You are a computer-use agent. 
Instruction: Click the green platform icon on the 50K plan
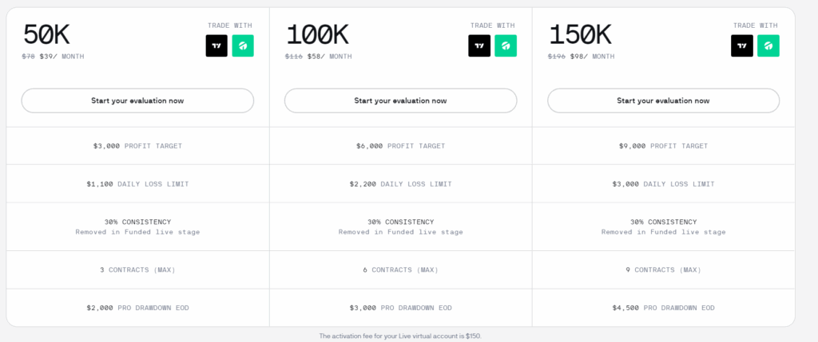pyautogui.click(x=243, y=46)
